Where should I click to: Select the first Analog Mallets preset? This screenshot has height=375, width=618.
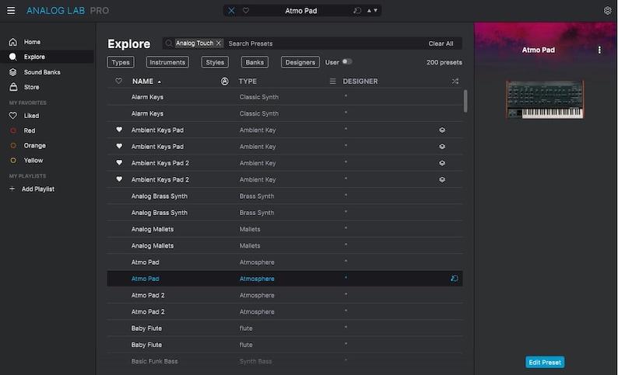click(285, 229)
